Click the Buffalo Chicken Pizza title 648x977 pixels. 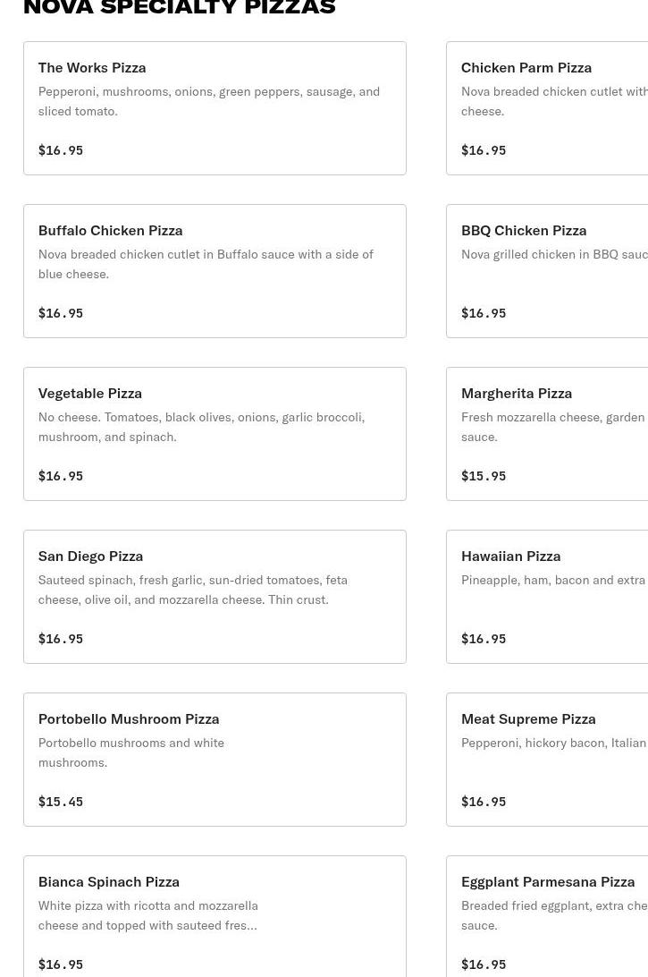(110, 230)
